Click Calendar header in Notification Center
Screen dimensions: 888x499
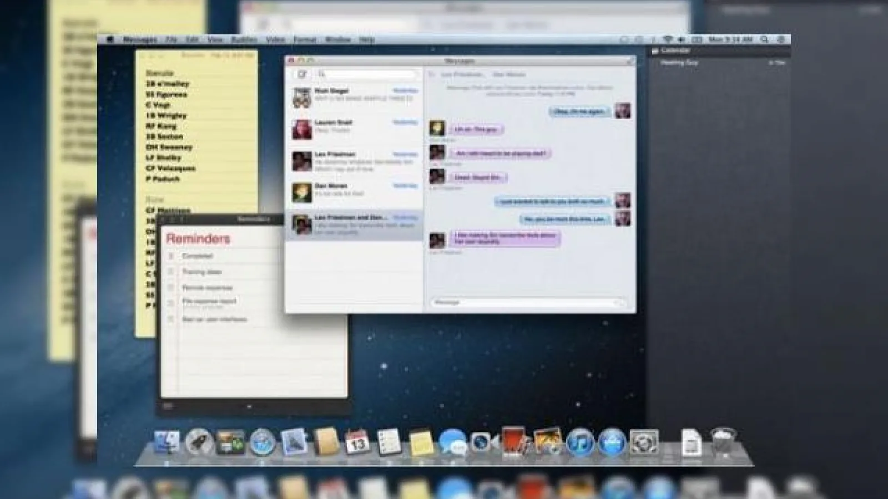coord(675,50)
